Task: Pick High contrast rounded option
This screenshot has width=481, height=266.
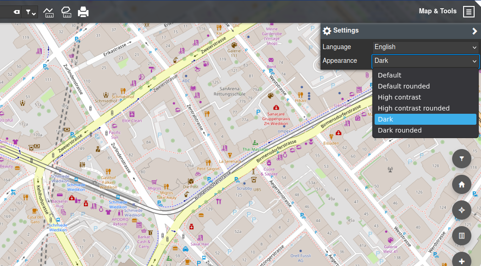Action: pos(413,108)
